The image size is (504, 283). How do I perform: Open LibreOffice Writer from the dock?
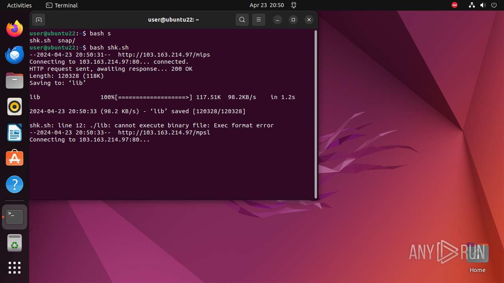(x=15, y=132)
